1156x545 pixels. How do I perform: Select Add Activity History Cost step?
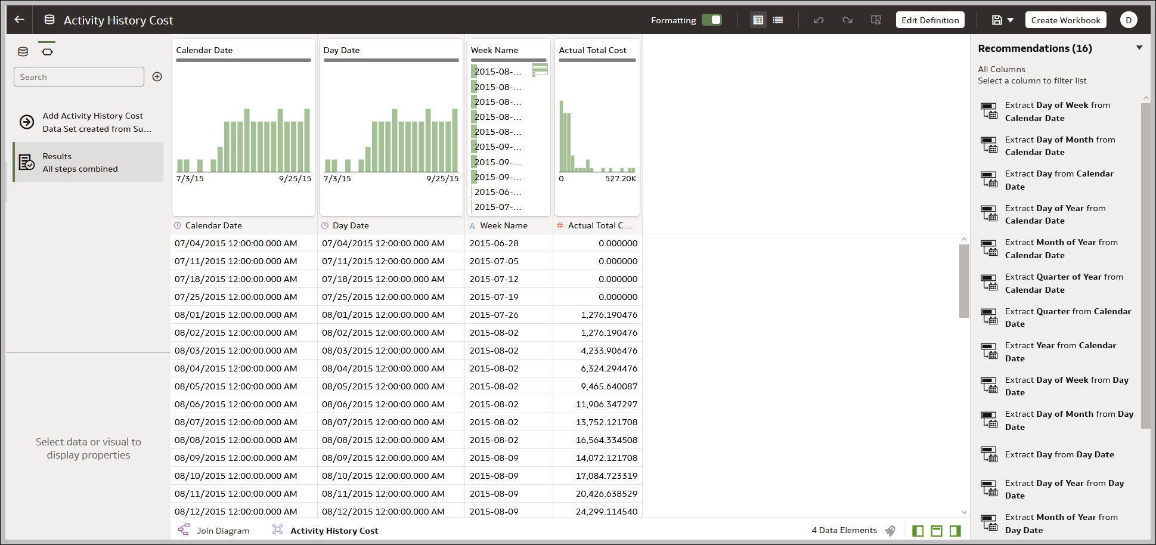tap(88, 122)
